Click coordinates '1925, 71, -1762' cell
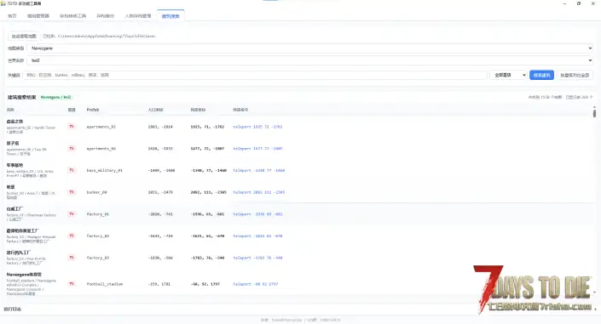Viewport: 601px width, 324px height. pos(207,127)
